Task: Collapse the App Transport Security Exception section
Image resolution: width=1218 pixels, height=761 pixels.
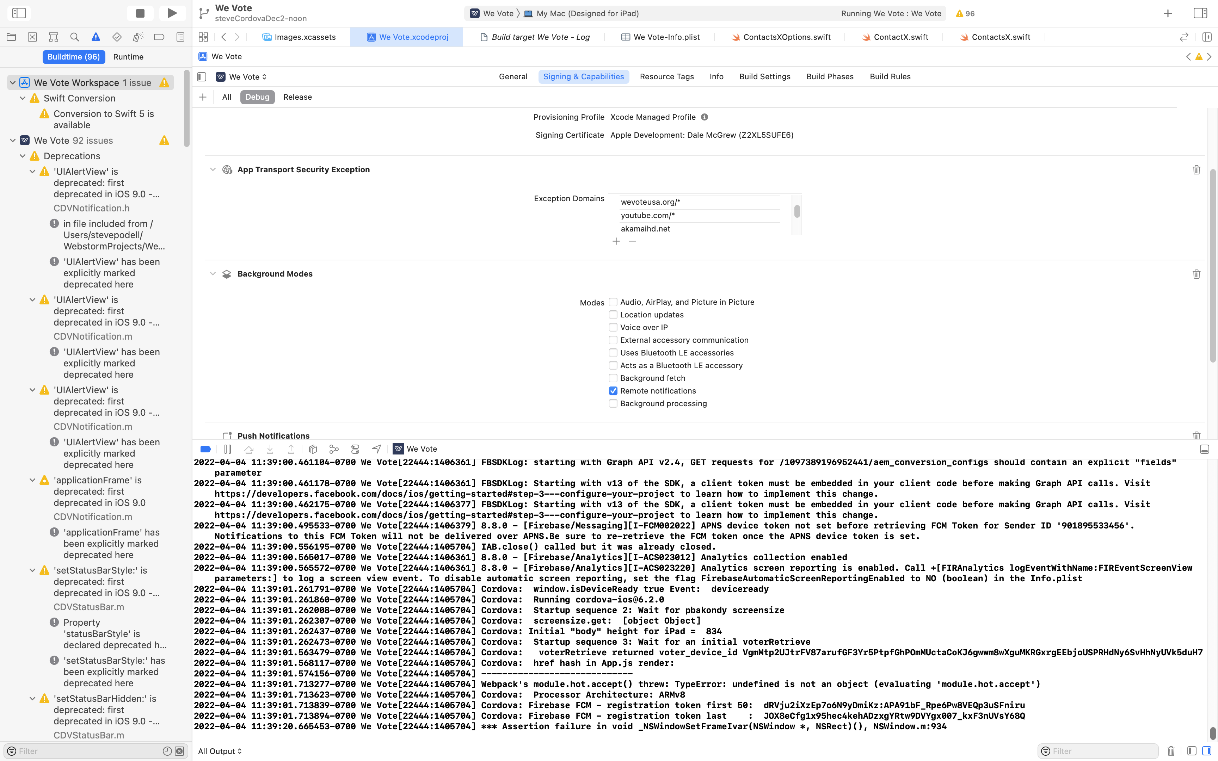Action: 213,169
